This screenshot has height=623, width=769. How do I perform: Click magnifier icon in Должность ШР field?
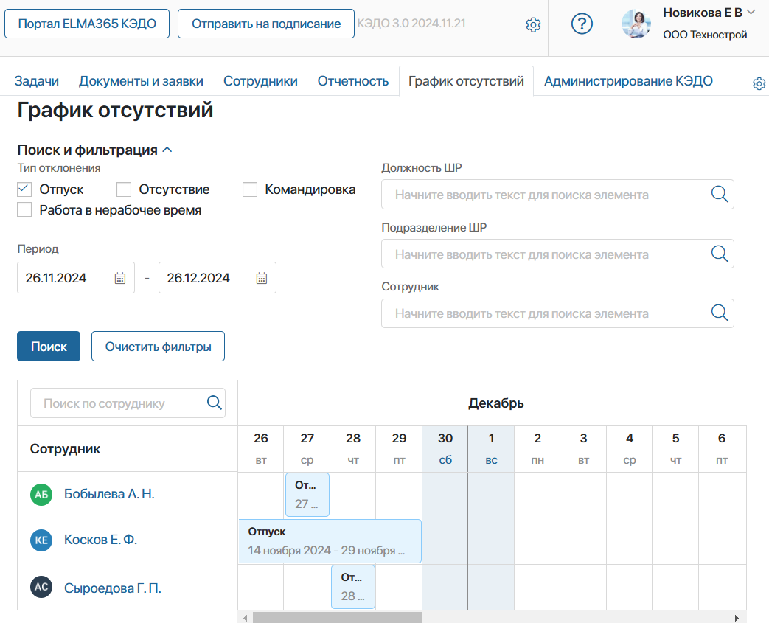pos(720,194)
